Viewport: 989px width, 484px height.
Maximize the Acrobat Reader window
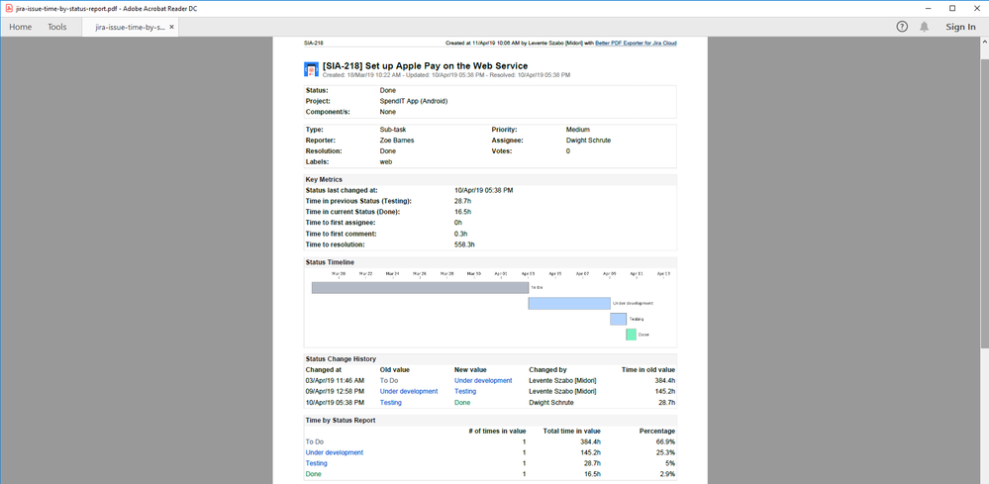[952, 8]
